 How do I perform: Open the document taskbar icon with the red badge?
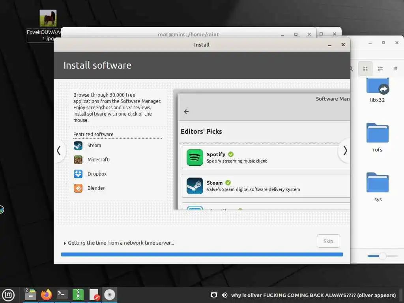[94, 295]
